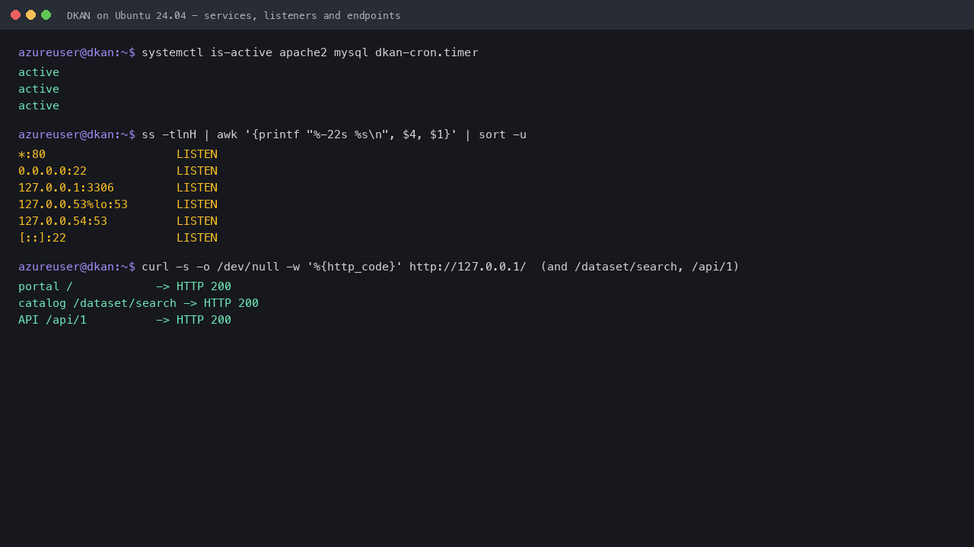
Task: Click the window title 'DKAN on Ubuntu 24.04'
Action: pyautogui.click(x=234, y=15)
